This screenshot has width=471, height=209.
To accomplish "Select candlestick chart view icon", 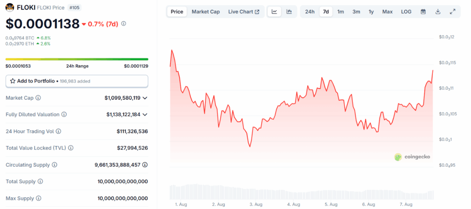I will (x=289, y=11).
